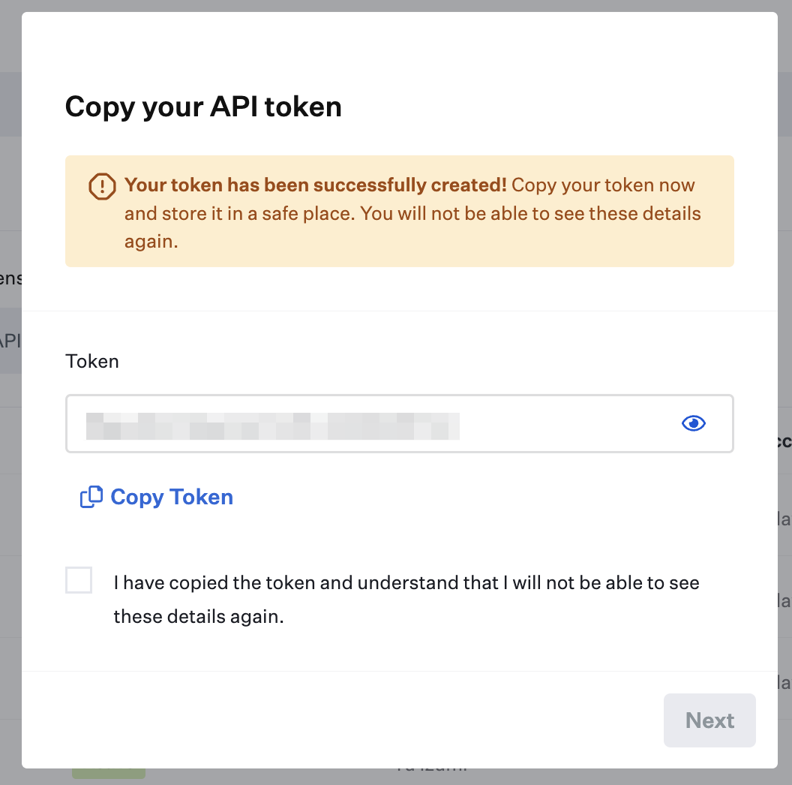
Task: Click the Copy Token link text
Action: point(172,497)
